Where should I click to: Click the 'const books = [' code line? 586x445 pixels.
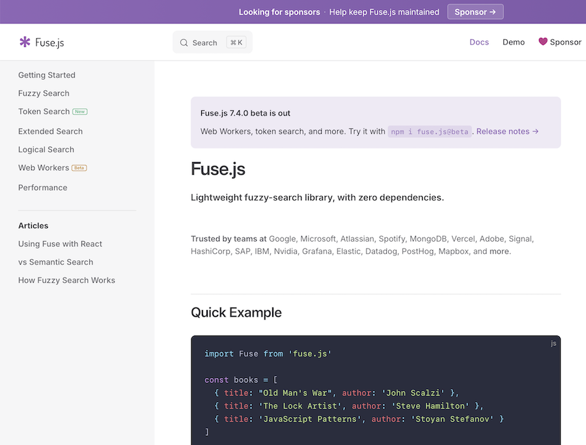[x=241, y=380]
